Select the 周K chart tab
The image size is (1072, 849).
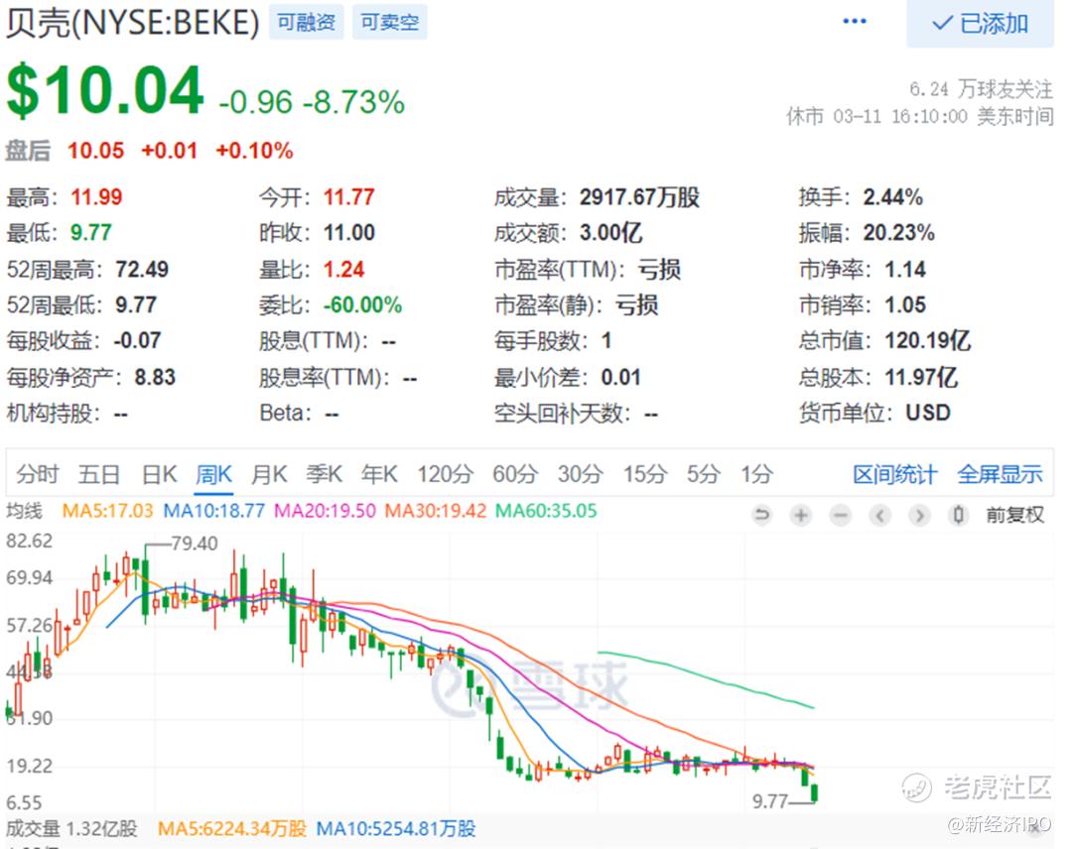[x=214, y=474]
